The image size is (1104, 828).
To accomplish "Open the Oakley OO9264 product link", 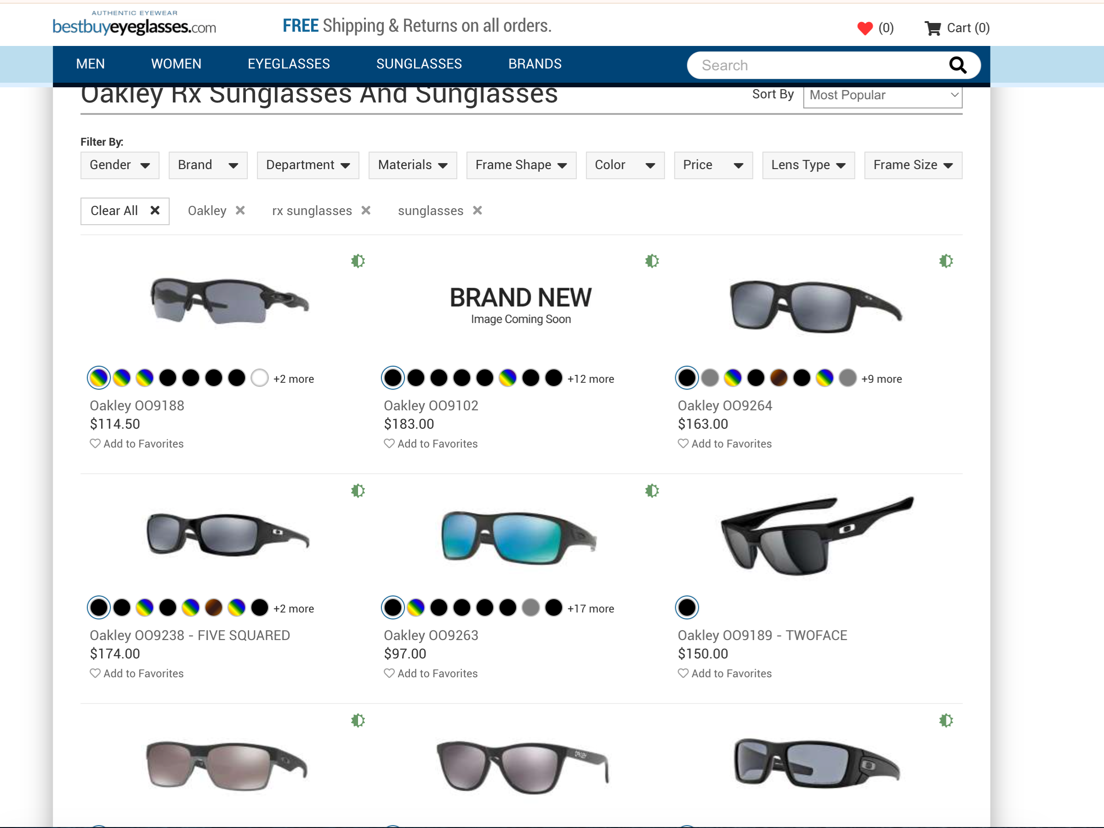I will click(x=725, y=406).
